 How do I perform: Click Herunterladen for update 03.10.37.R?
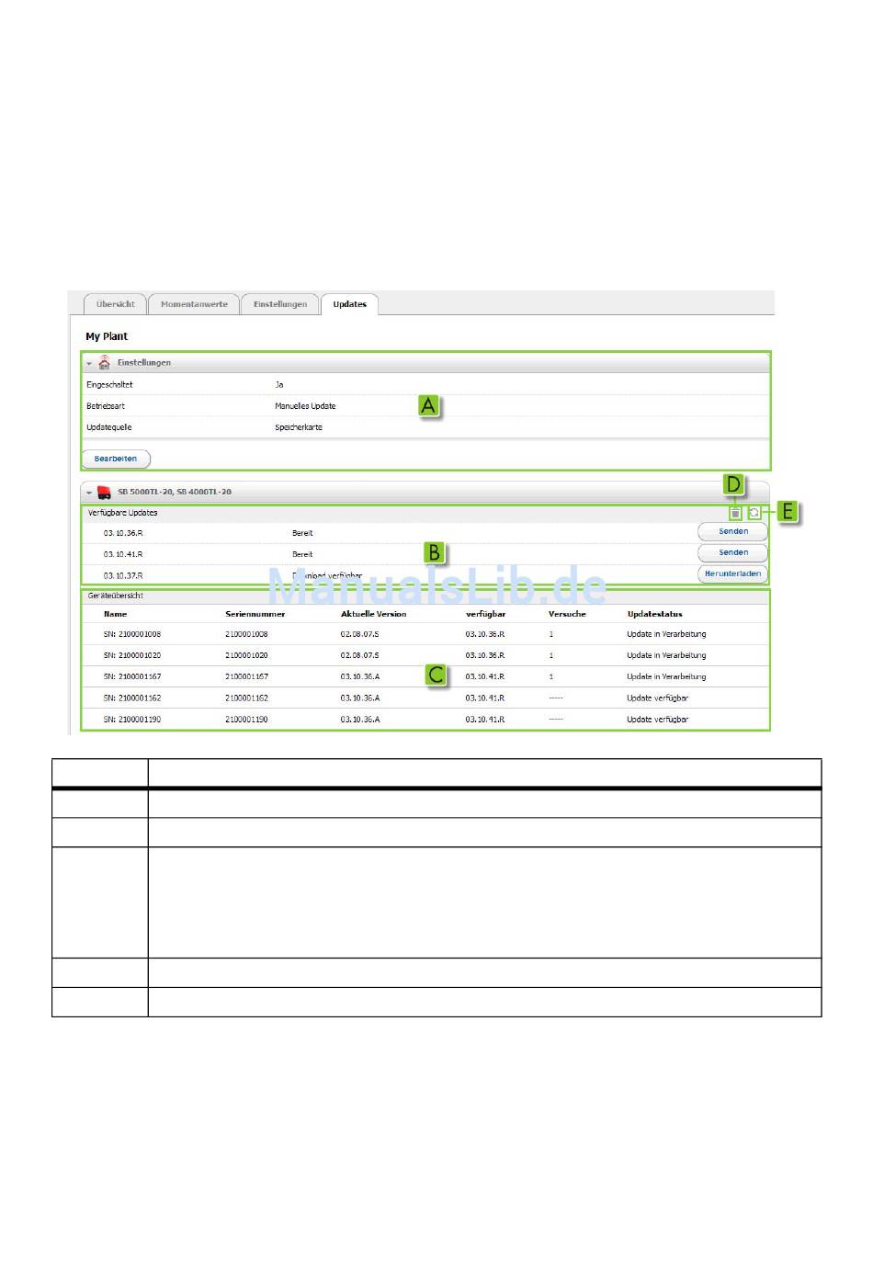[732, 573]
